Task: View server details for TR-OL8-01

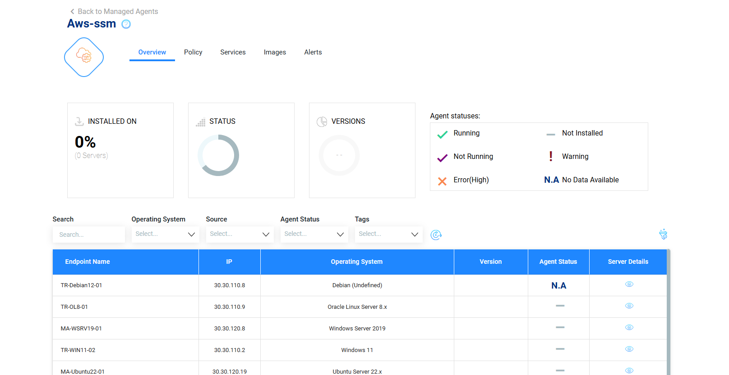Action: [x=629, y=306]
